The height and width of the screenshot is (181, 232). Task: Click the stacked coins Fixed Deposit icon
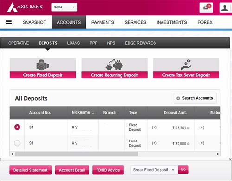pyautogui.click(x=43, y=65)
